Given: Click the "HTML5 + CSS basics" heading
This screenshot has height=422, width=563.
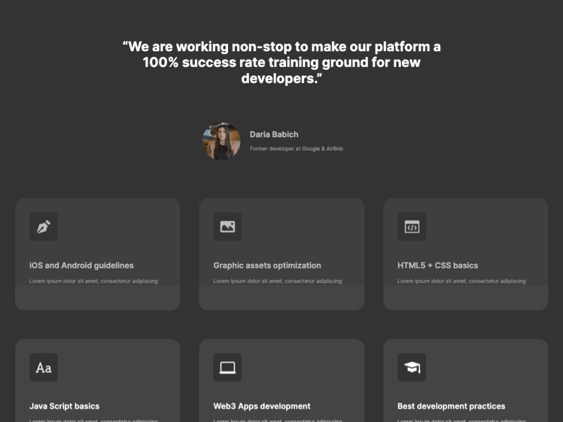Looking at the screenshot, I should pos(437,266).
